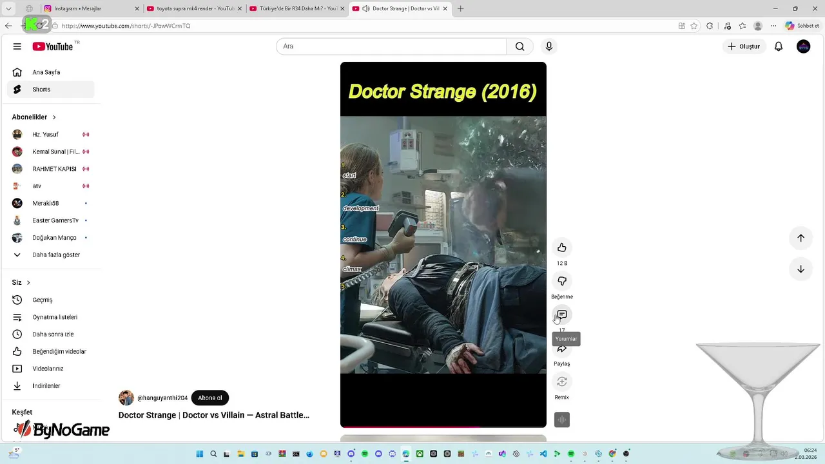Go to Ana Sayfa in sidebar
The height and width of the screenshot is (464, 825).
tap(51, 72)
